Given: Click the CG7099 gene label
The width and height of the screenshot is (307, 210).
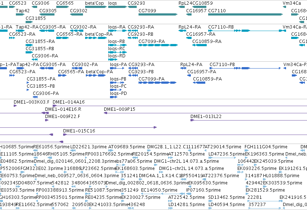Looking at the screenshot, I should tap(147, 10).
